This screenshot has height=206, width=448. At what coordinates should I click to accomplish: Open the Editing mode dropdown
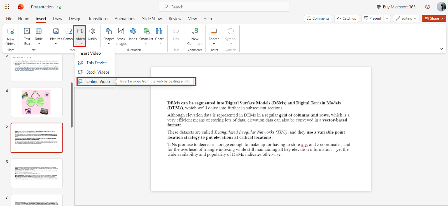pos(406,18)
